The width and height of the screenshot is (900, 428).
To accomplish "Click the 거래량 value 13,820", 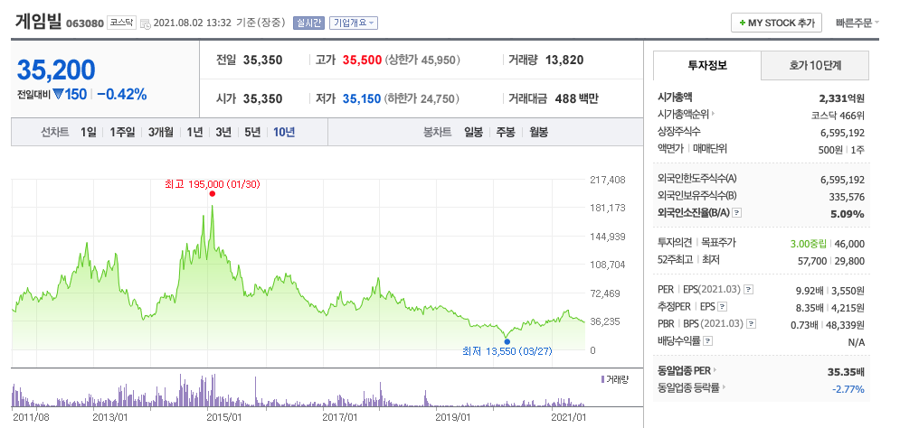I will (564, 60).
